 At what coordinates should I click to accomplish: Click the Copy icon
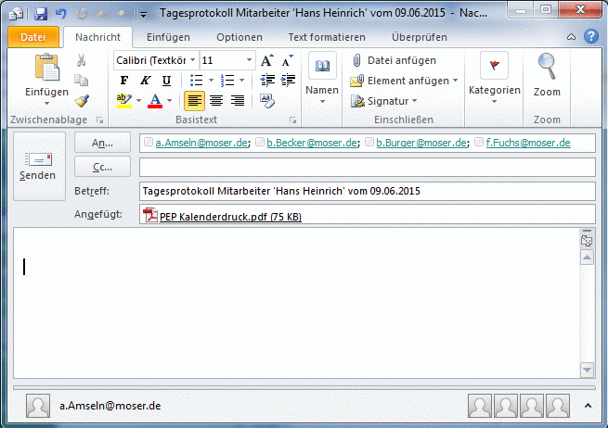(x=81, y=81)
